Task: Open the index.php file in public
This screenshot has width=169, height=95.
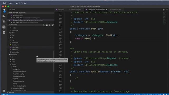Action: [15, 47]
